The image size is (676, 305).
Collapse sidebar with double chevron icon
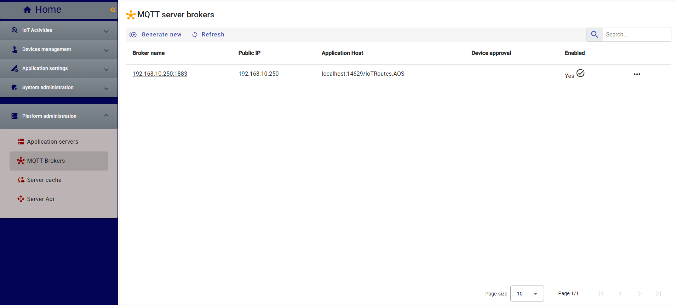pyautogui.click(x=113, y=10)
